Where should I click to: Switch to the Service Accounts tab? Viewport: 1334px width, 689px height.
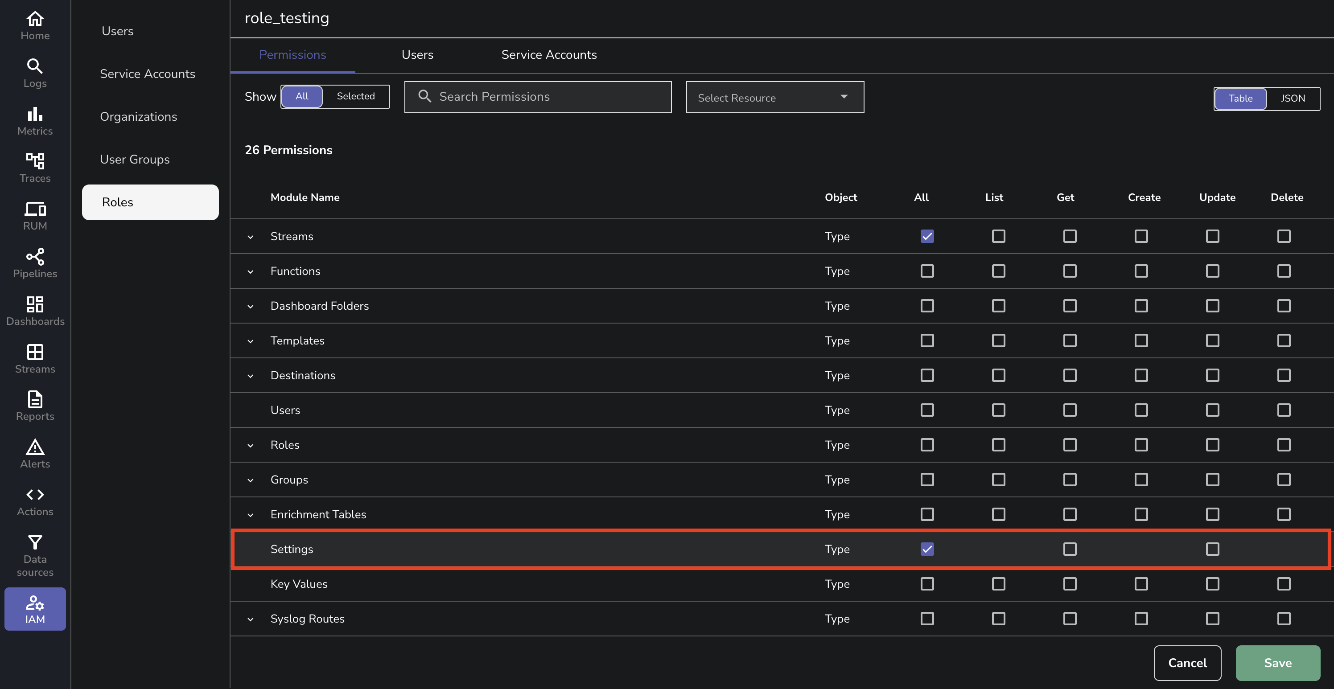coord(548,55)
